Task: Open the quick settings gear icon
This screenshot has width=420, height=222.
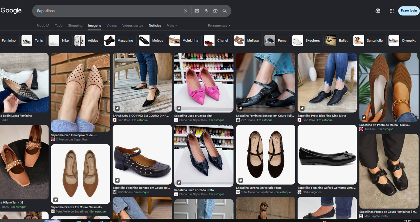Action: tap(378, 11)
